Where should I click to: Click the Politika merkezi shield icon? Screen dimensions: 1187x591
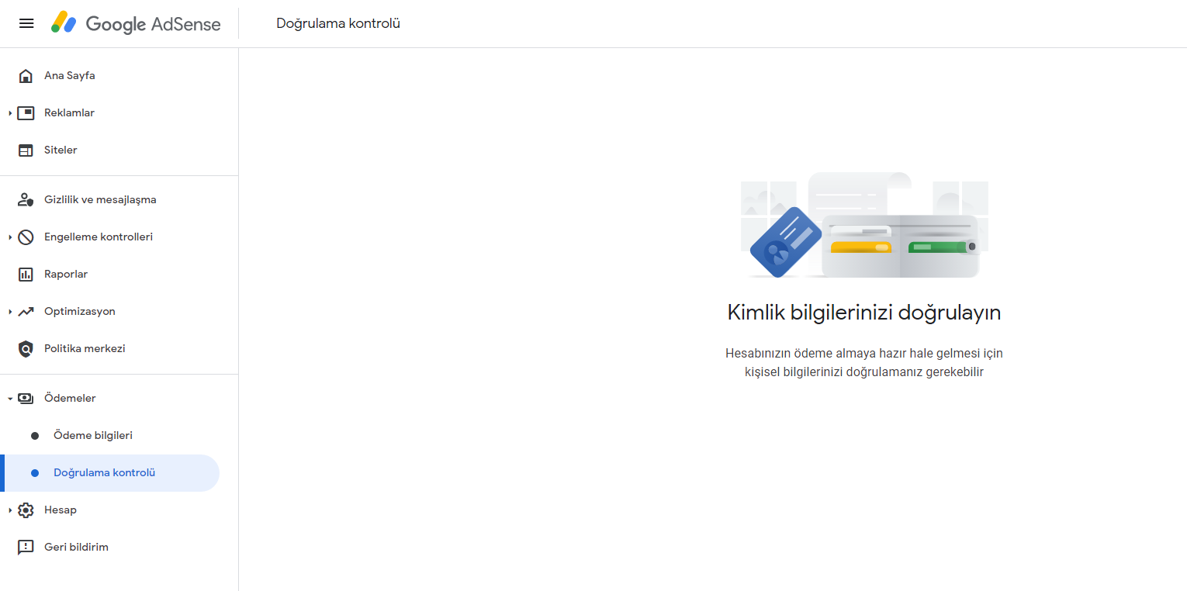tap(26, 349)
